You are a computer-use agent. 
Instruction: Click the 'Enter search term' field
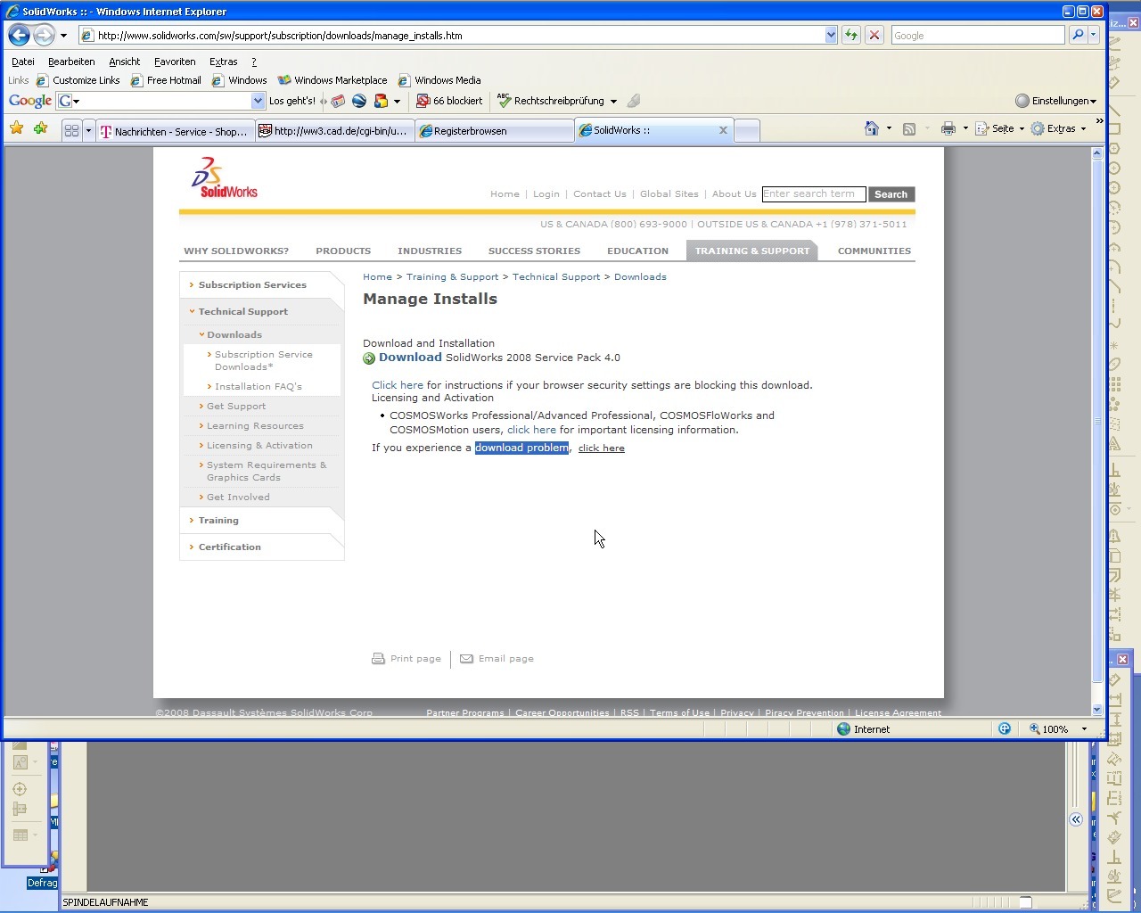[813, 194]
